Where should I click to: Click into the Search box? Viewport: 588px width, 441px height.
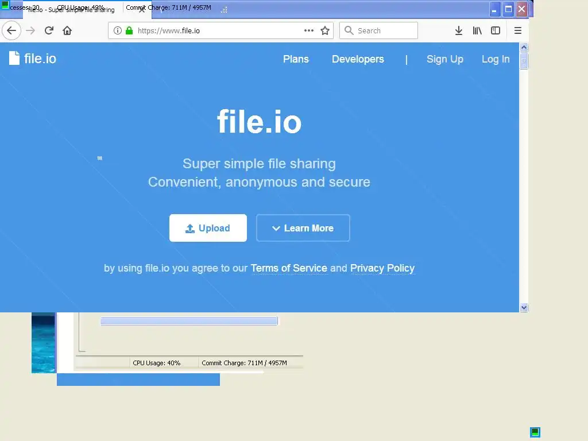tap(378, 31)
